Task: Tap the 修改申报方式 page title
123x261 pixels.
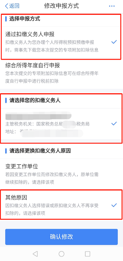Action: (62, 6)
